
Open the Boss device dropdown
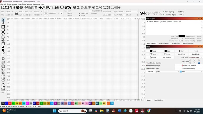(x=191, y=72)
